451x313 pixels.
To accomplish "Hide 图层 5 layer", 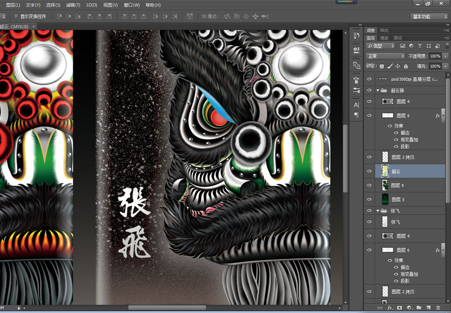I will pos(370,200).
